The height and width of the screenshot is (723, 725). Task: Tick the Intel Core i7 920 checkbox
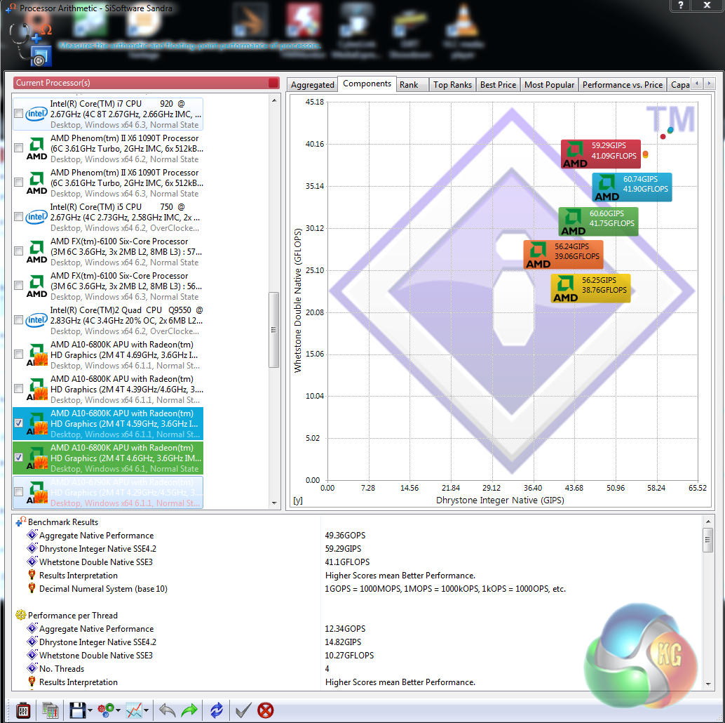[x=18, y=114]
